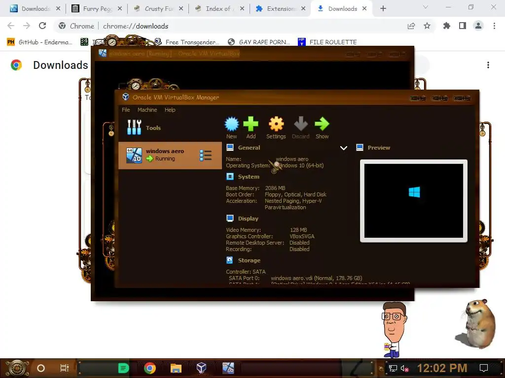Open the windows aero machine list-menu icon
505x378 pixels.
pyautogui.click(x=206, y=156)
